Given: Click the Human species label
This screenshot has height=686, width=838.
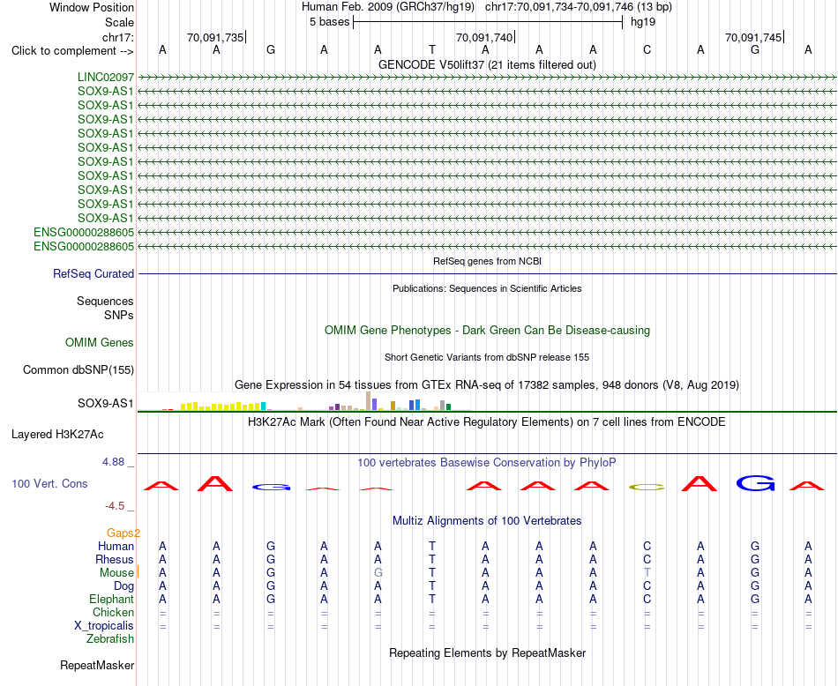Looking at the screenshot, I should tap(116, 546).
